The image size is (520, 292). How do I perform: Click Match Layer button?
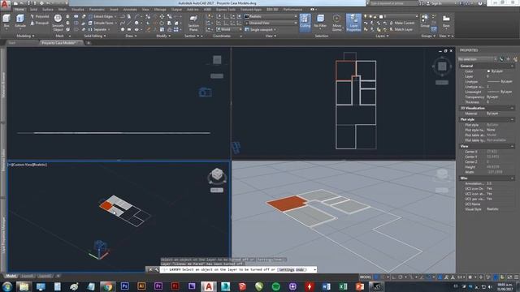pos(401,29)
